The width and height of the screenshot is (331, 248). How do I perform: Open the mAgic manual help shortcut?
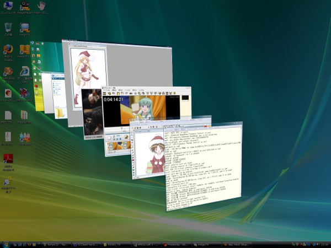pos(8,185)
